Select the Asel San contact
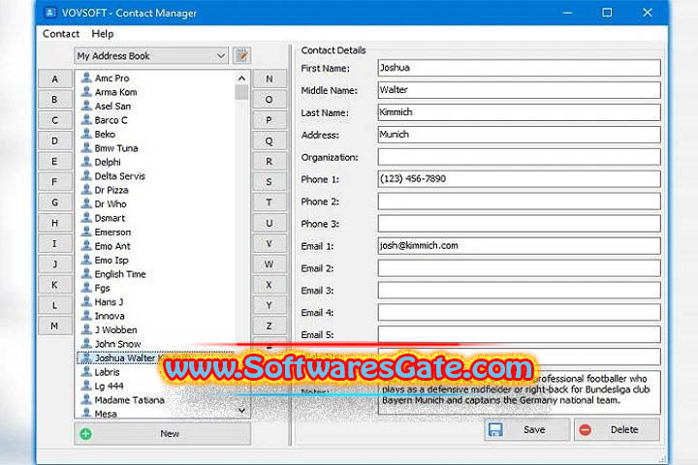Viewport: 698px width, 465px height. (112, 107)
